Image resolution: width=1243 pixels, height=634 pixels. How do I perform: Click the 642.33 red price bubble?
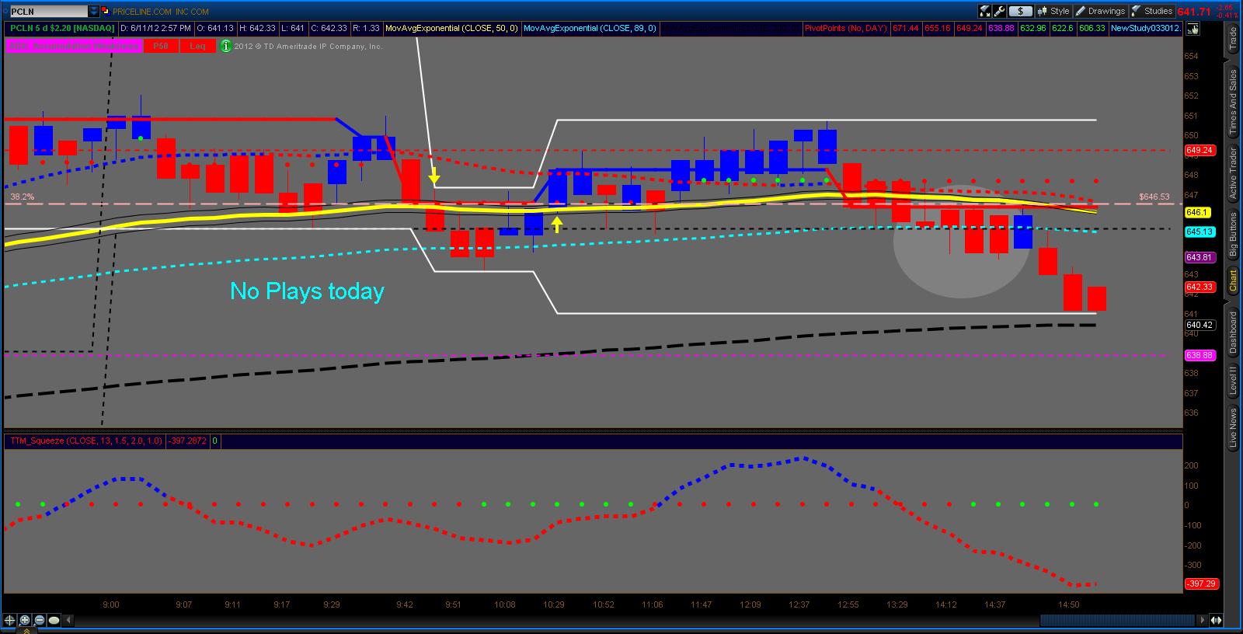(1200, 287)
